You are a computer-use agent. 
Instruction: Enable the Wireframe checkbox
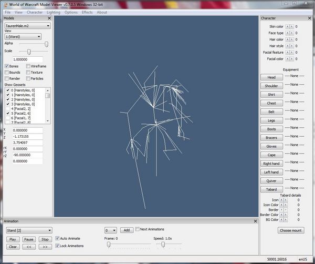point(27,66)
